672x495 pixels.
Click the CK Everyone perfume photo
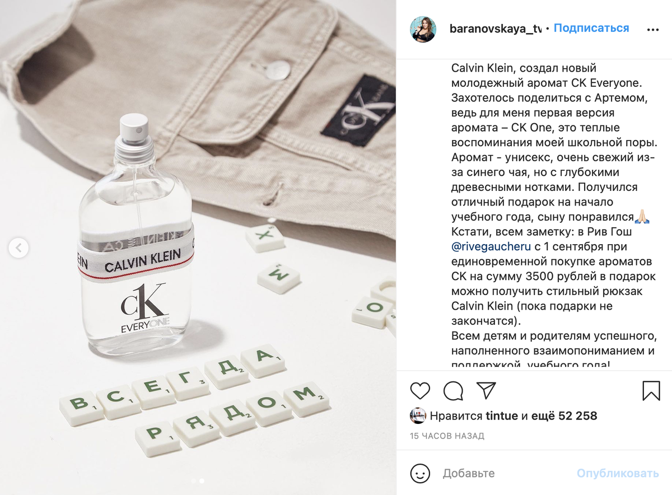[198, 247]
